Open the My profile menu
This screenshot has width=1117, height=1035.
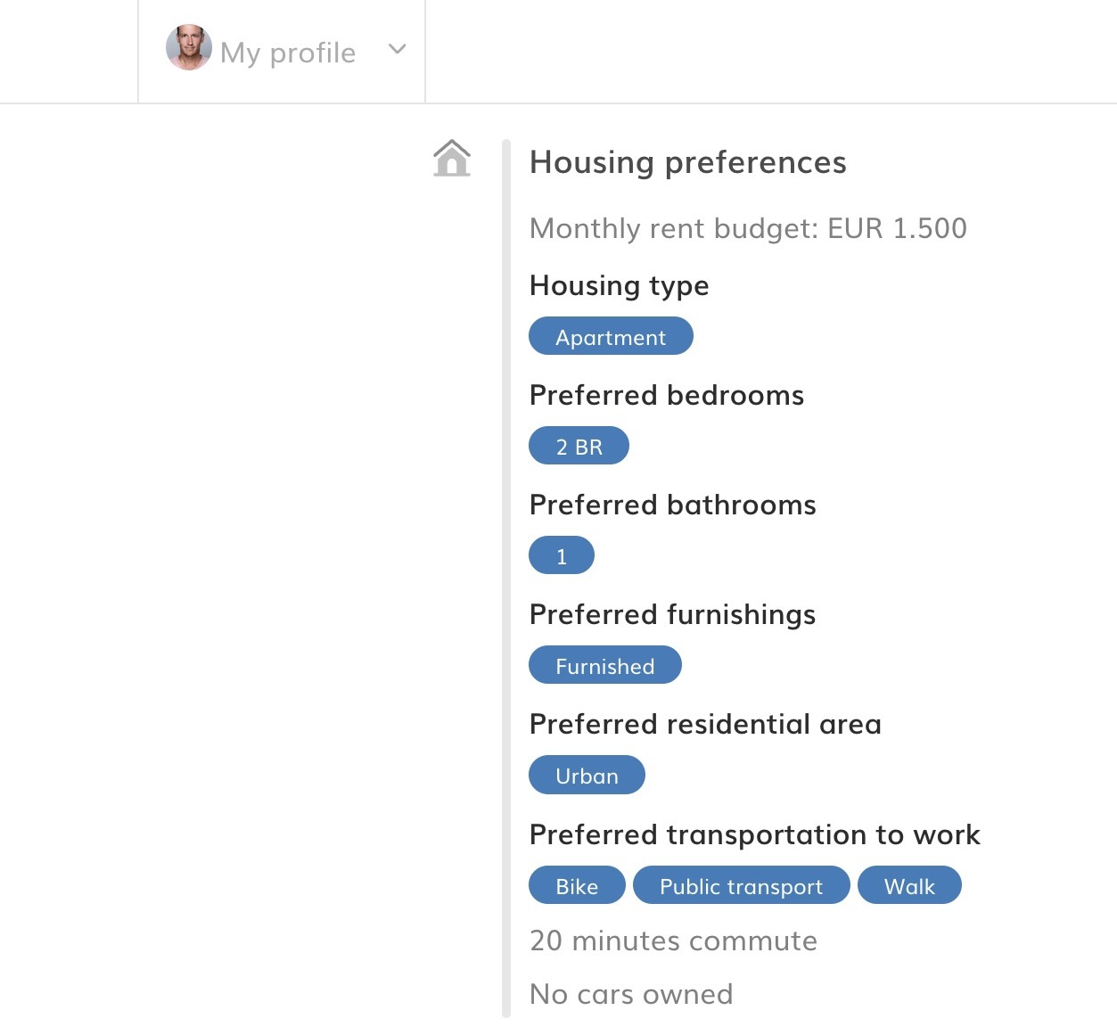point(282,51)
